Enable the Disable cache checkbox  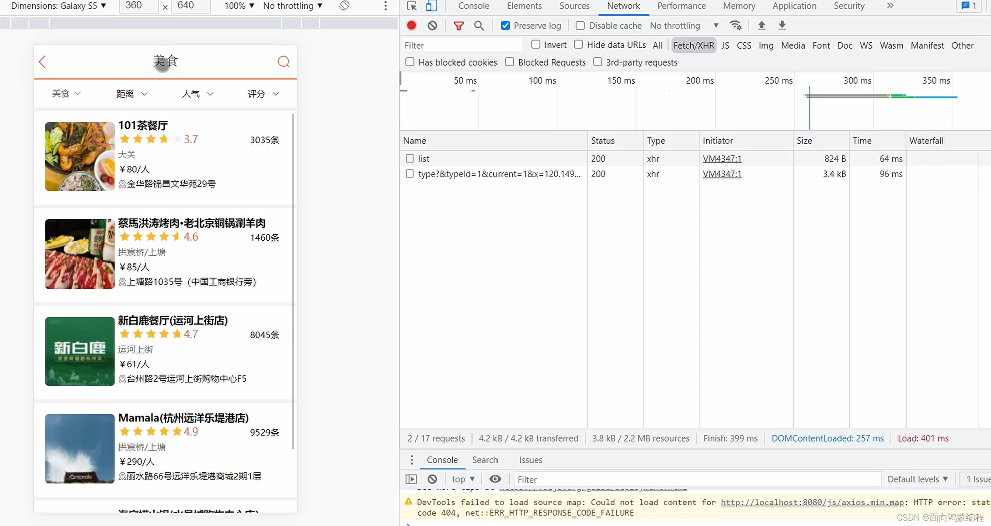pyautogui.click(x=580, y=25)
